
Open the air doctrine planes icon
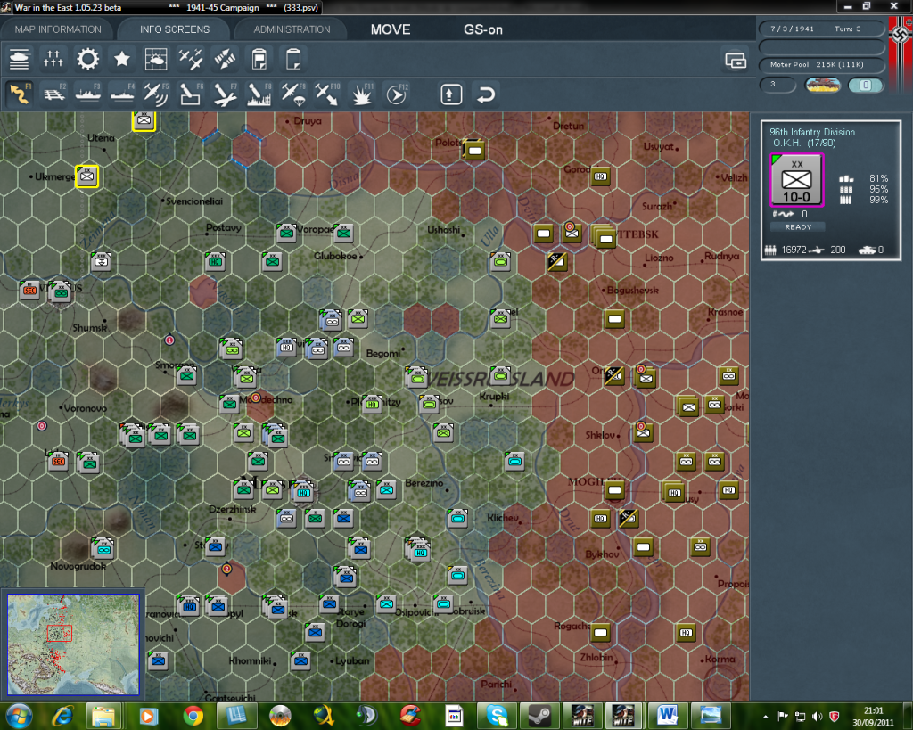[191, 59]
